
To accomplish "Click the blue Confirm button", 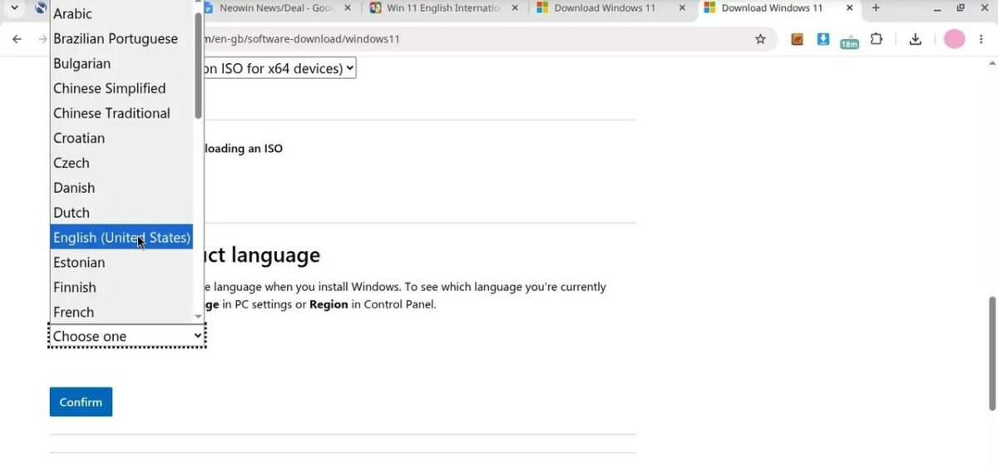I will pos(81,401).
